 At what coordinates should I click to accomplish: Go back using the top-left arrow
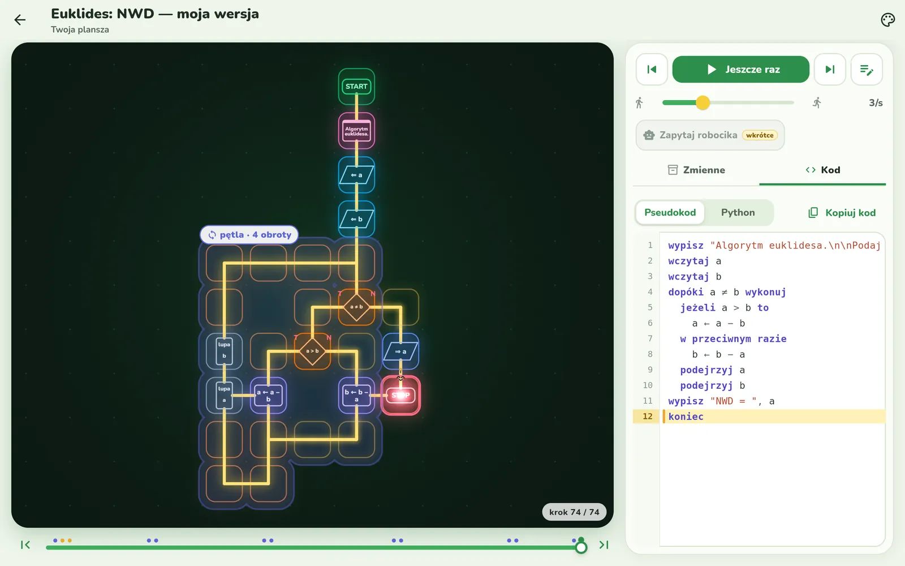[x=20, y=20]
